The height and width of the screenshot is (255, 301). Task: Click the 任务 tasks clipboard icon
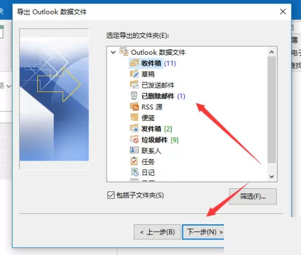134,161
